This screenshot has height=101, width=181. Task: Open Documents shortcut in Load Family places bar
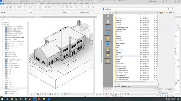[x=108, y=22]
